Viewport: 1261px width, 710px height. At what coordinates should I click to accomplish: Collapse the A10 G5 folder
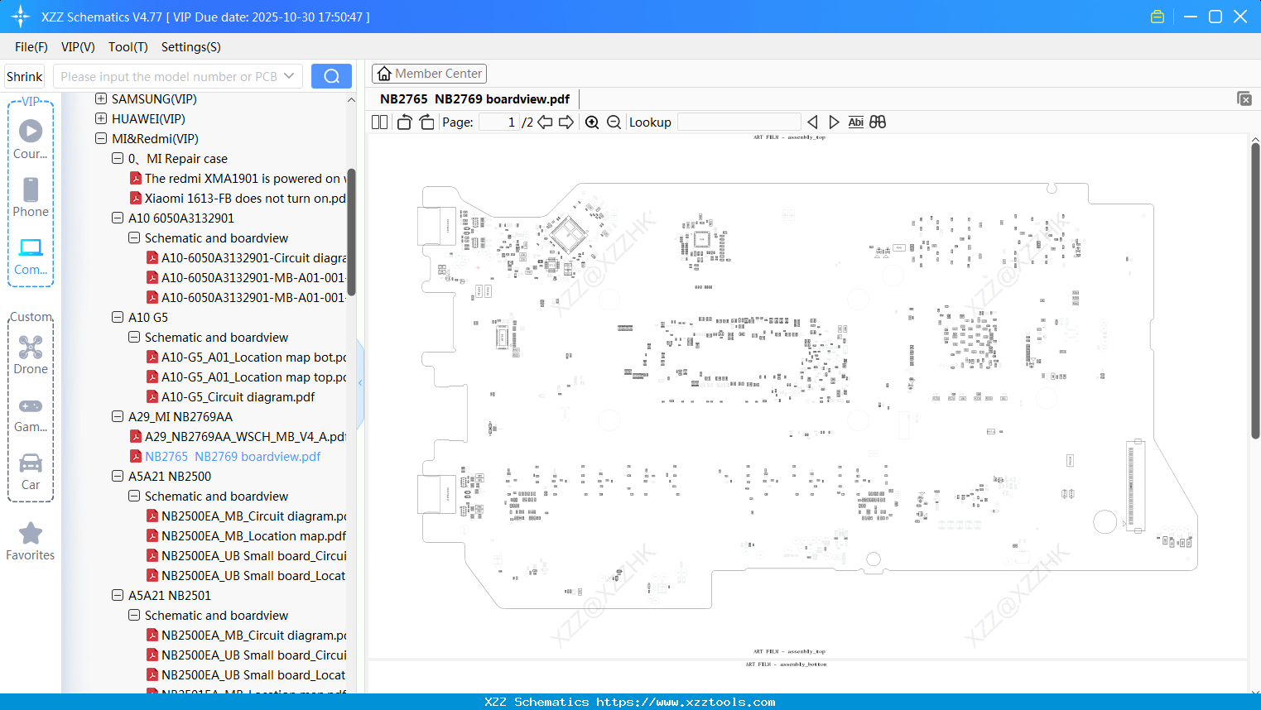[118, 318]
